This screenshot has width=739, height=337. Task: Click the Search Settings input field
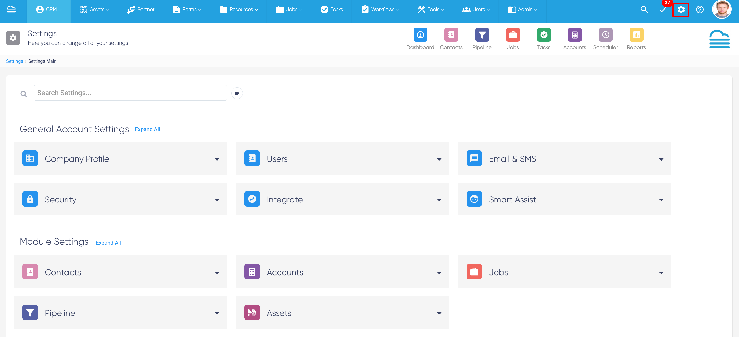pyautogui.click(x=130, y=93)
